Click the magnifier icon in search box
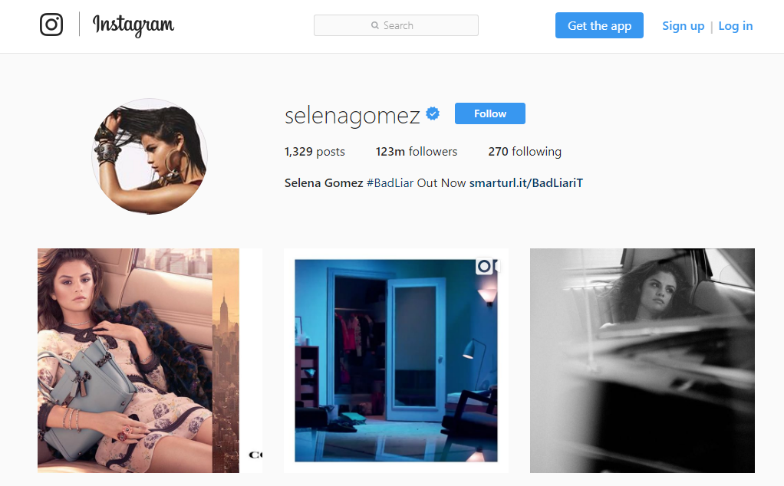 (x=375, y=25)
